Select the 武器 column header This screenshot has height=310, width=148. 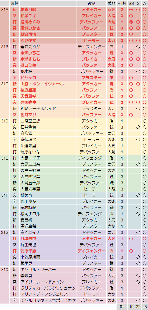tap(111, 3)
